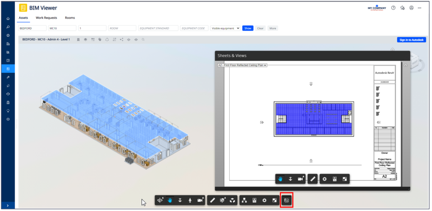This screenshot has height=211, width=432.
Task: Click the camera interactions icon
Action: (x=200, y=200)
